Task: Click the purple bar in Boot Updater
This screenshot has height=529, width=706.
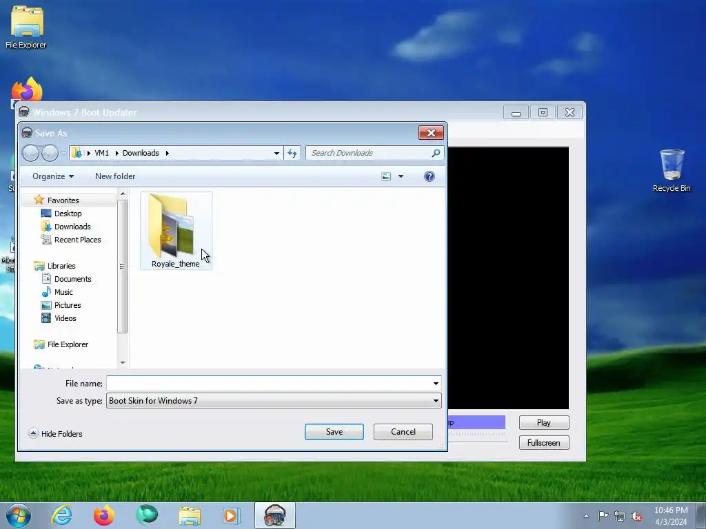Action: pyautogui.click(x=476, y=422)
